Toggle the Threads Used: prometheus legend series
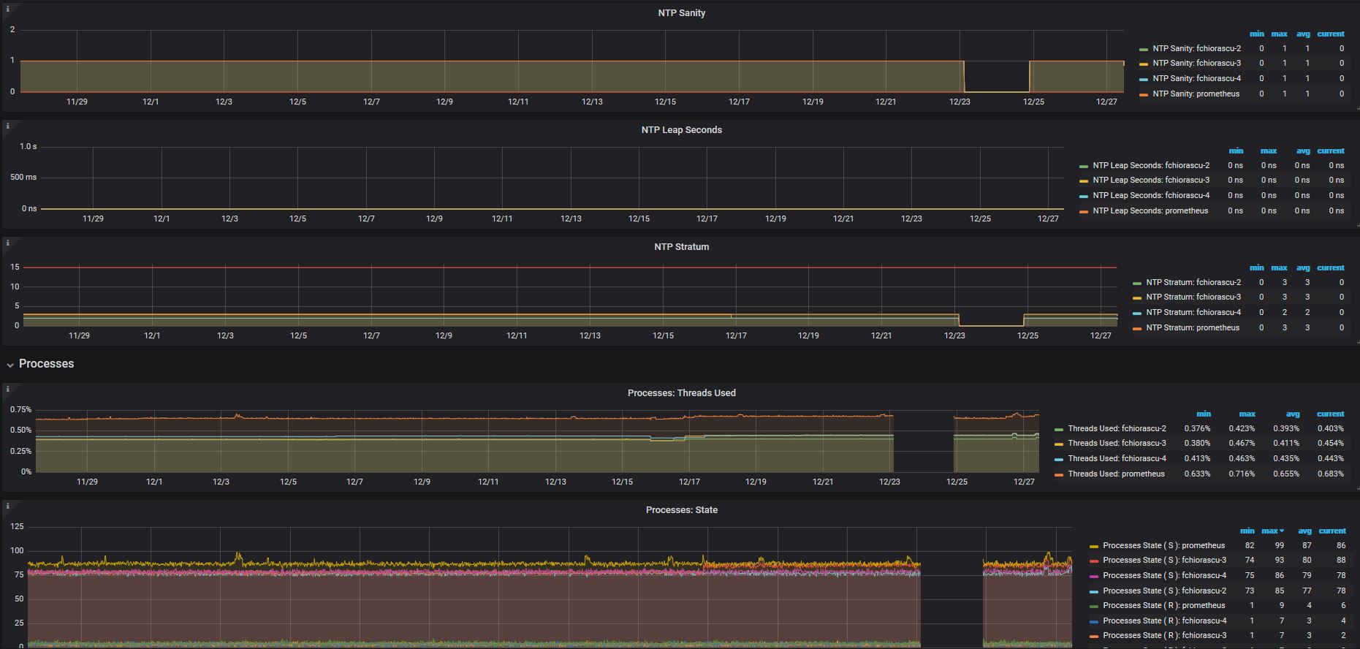Viewport: 1360px width, 649px height. tap(1116, 474)
